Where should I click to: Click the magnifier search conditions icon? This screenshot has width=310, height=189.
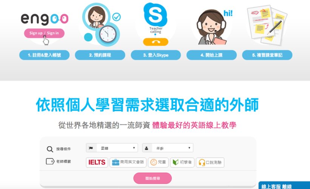tap(50, 149)
